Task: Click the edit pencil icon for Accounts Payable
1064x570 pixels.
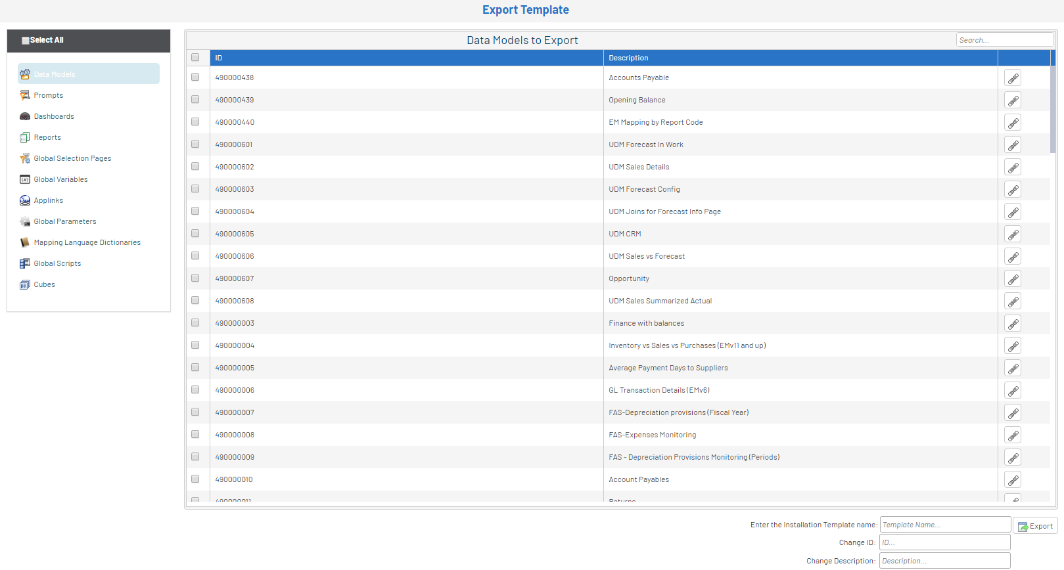Action: pyautogui.click(x=1013, y=78)
